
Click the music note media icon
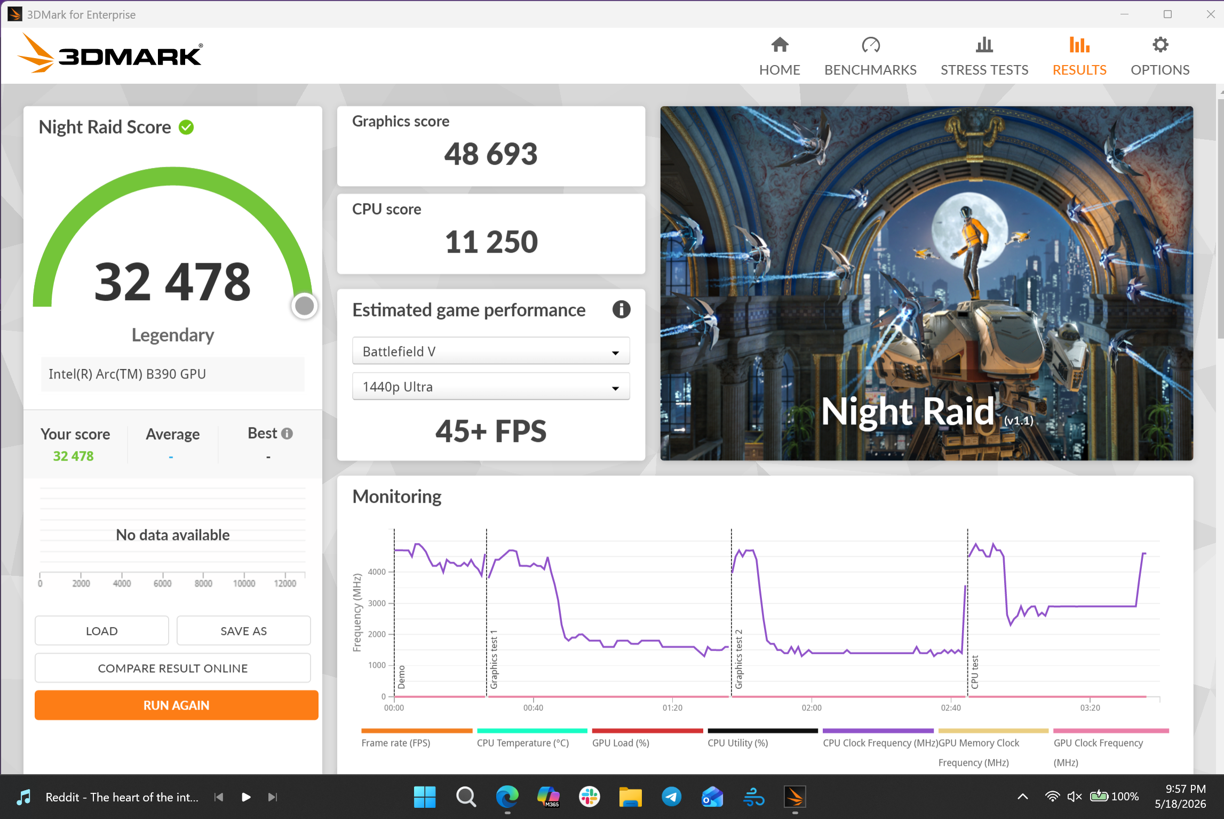(24, 797)
